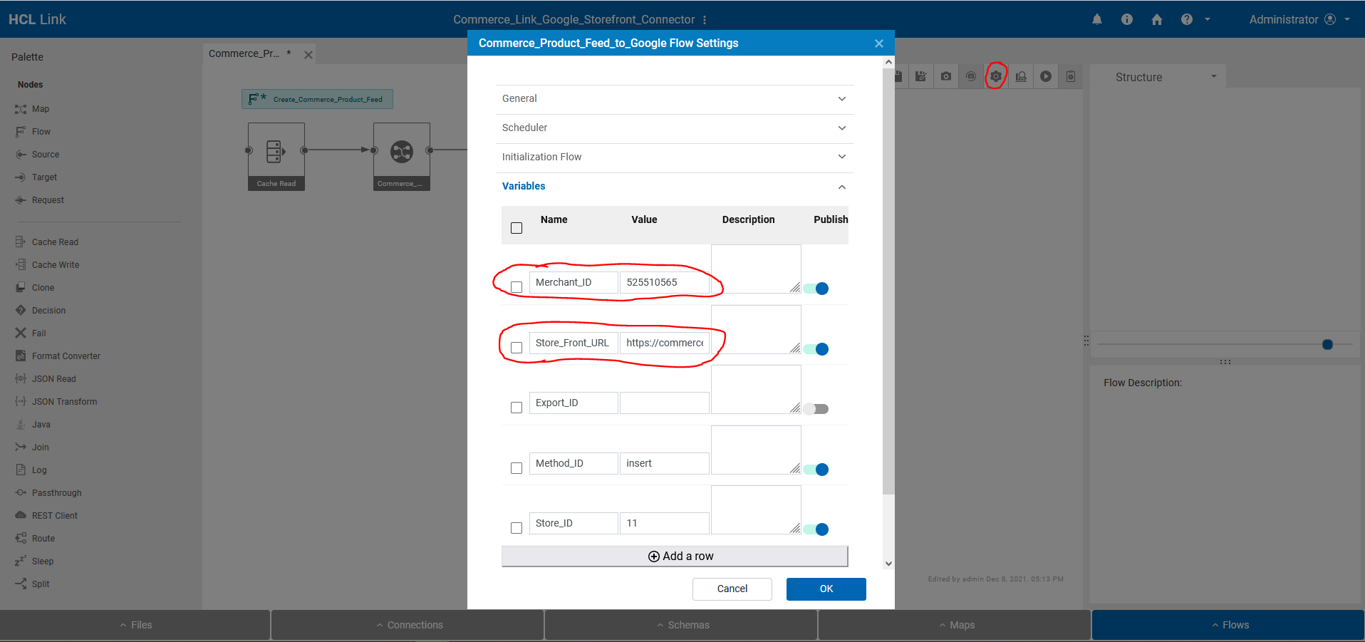Check the Store_Front_URL row checkbox
This screenshot has width=1365, height=642.
517,348
